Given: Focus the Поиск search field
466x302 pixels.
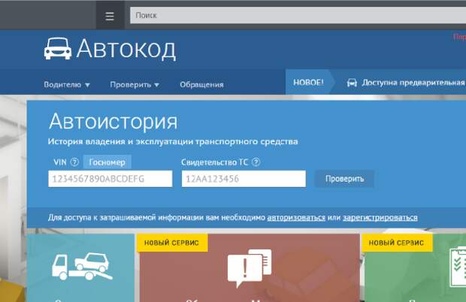Looking at the screenshot, I should coord(298,15).
